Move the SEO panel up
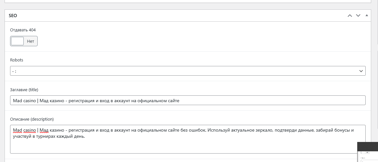Viewport: 378px width, 162px height. coord(350,16)
